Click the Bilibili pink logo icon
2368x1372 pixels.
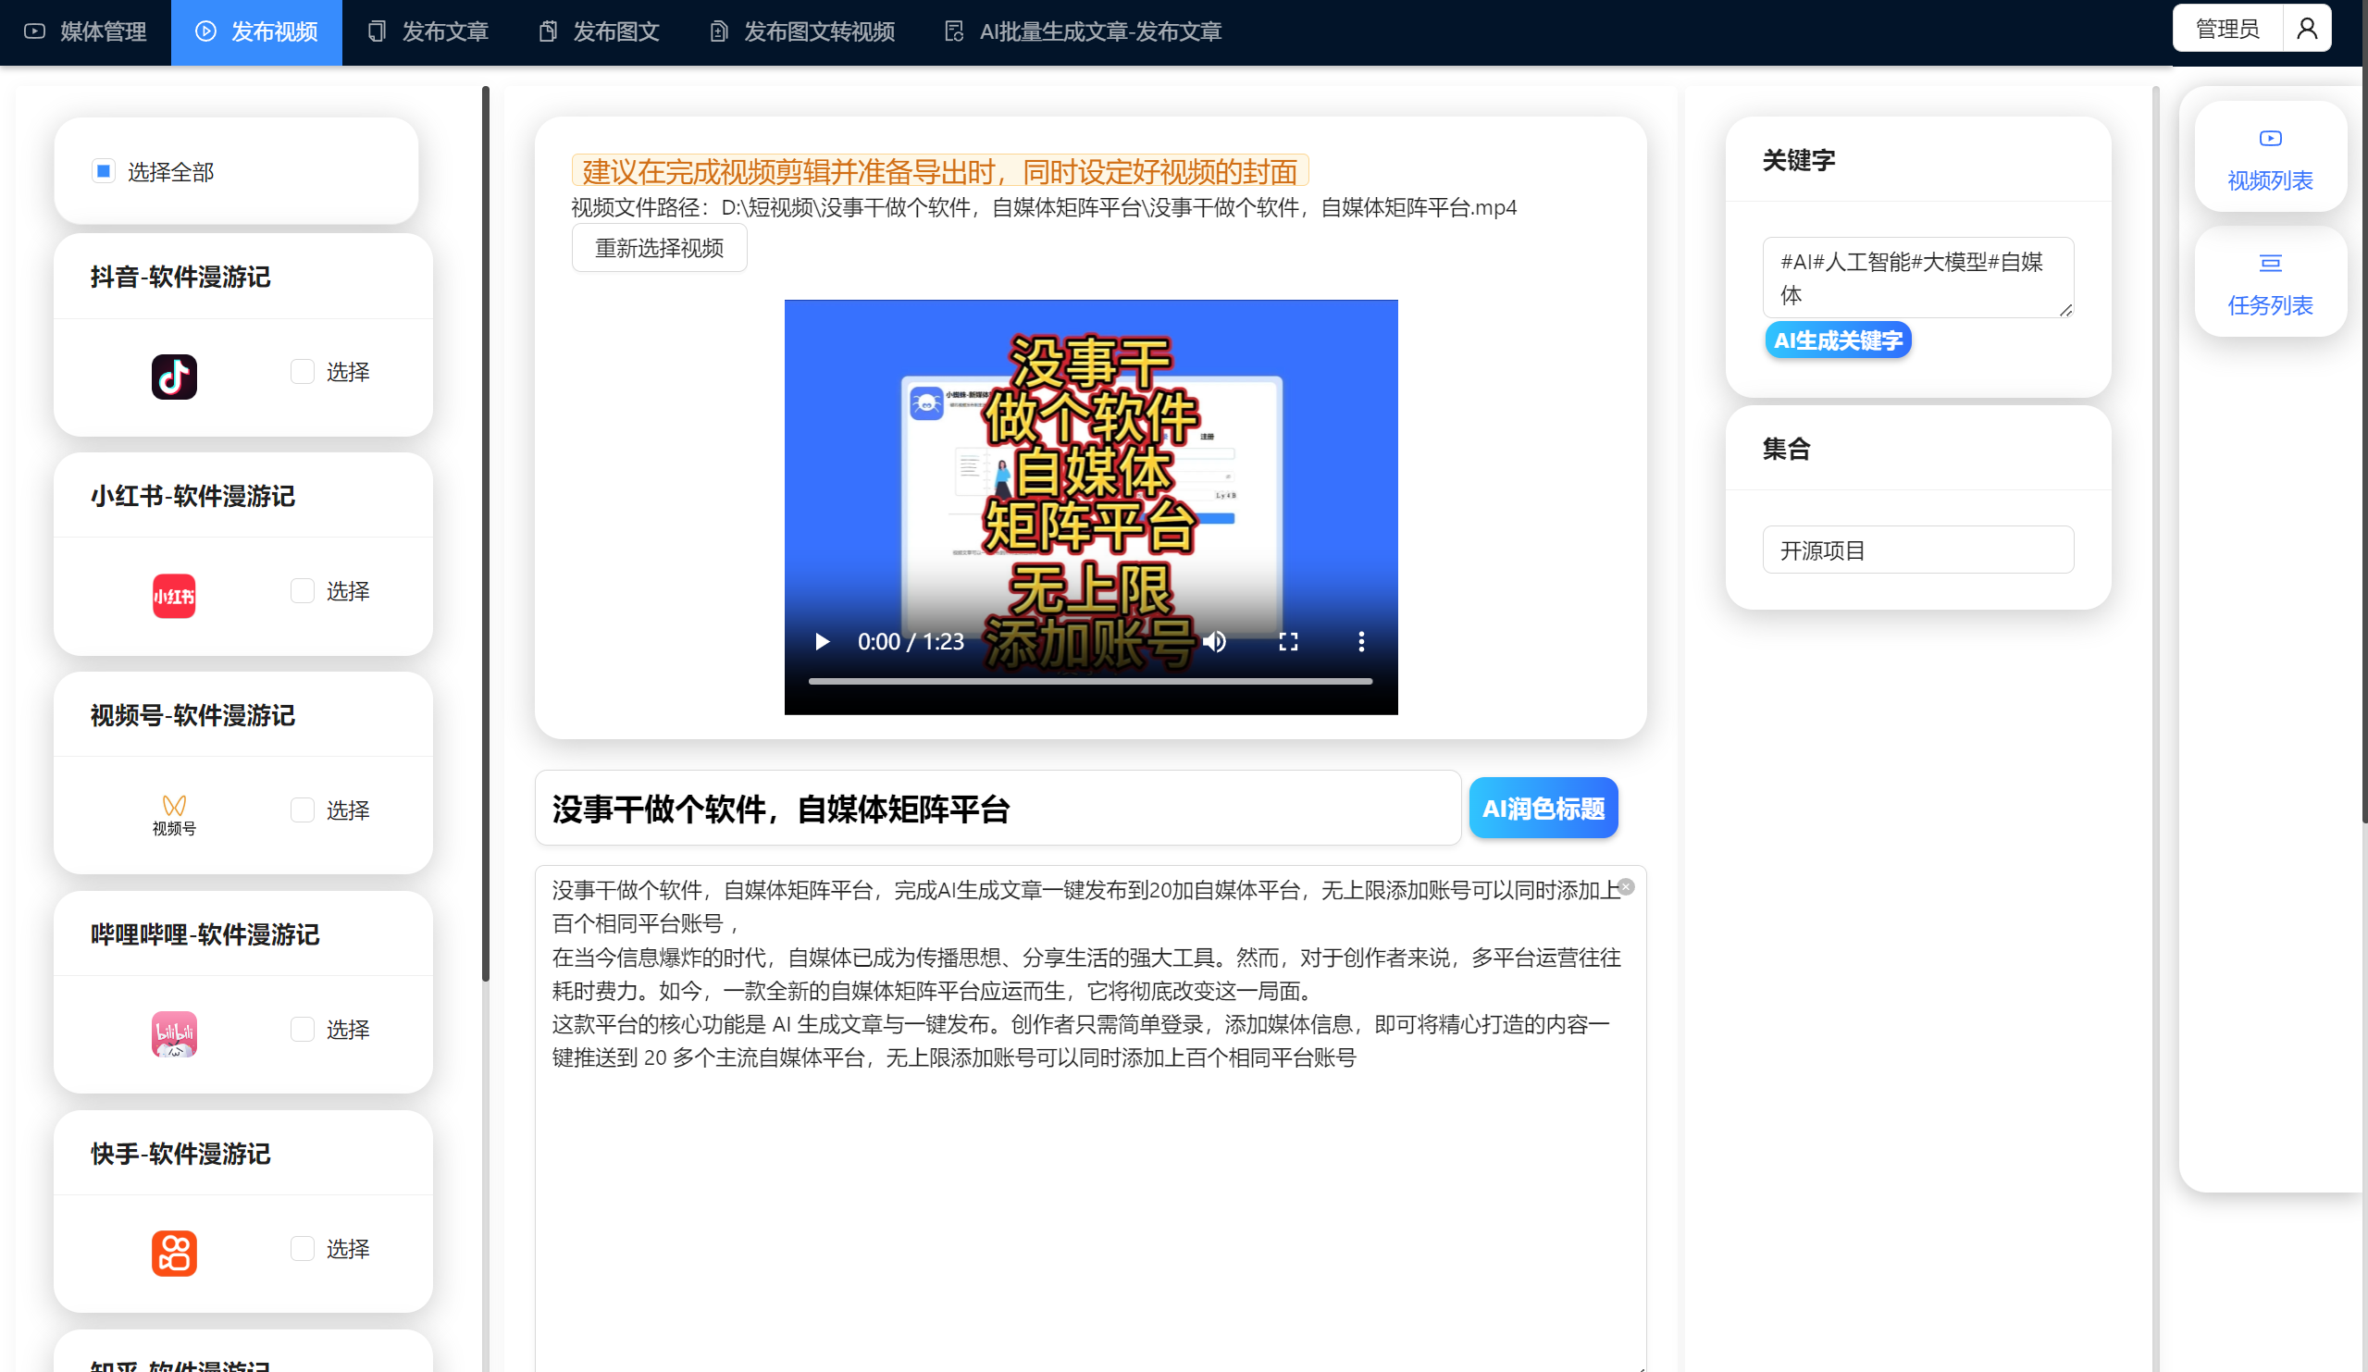pyautogui.click(x=174, y=1033)
